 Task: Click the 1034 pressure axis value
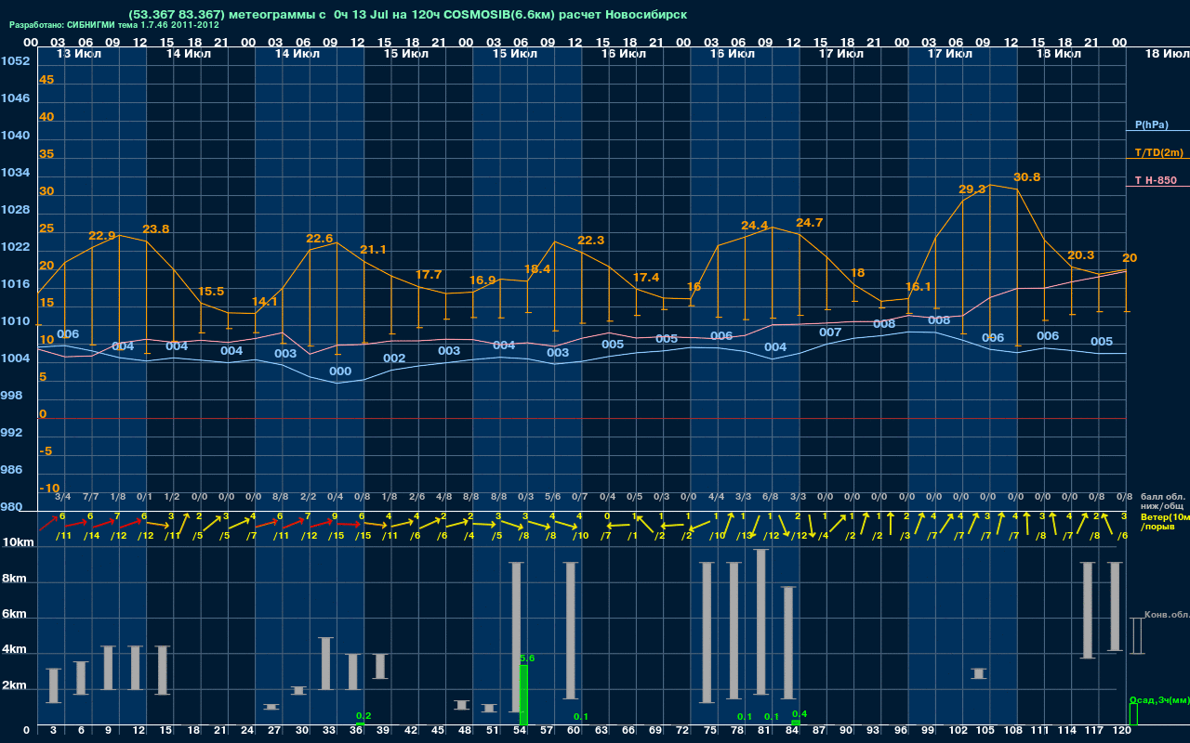click(x=15, y=173)
